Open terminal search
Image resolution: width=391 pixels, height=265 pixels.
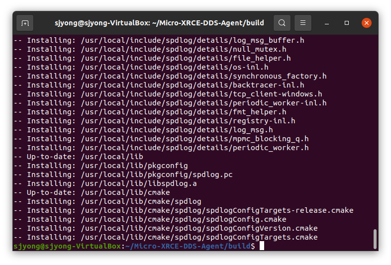tap(282, 23)
